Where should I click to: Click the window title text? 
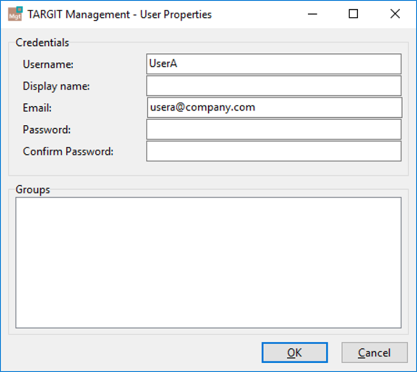coord(120,15)
